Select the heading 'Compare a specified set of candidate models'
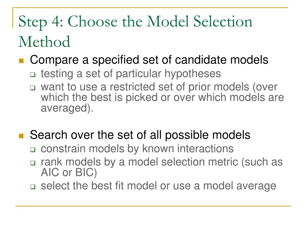This screenshot has width=306, height=229. [x=149, y=60]
